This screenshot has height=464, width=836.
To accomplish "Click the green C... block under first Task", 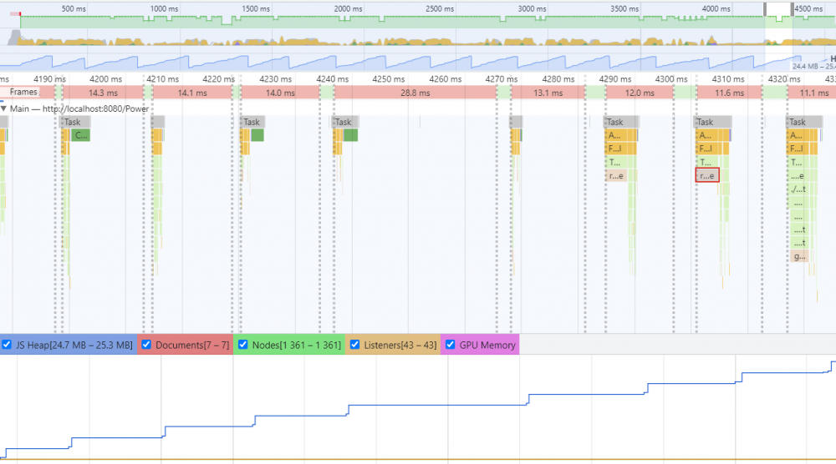I will coord(81,135).
